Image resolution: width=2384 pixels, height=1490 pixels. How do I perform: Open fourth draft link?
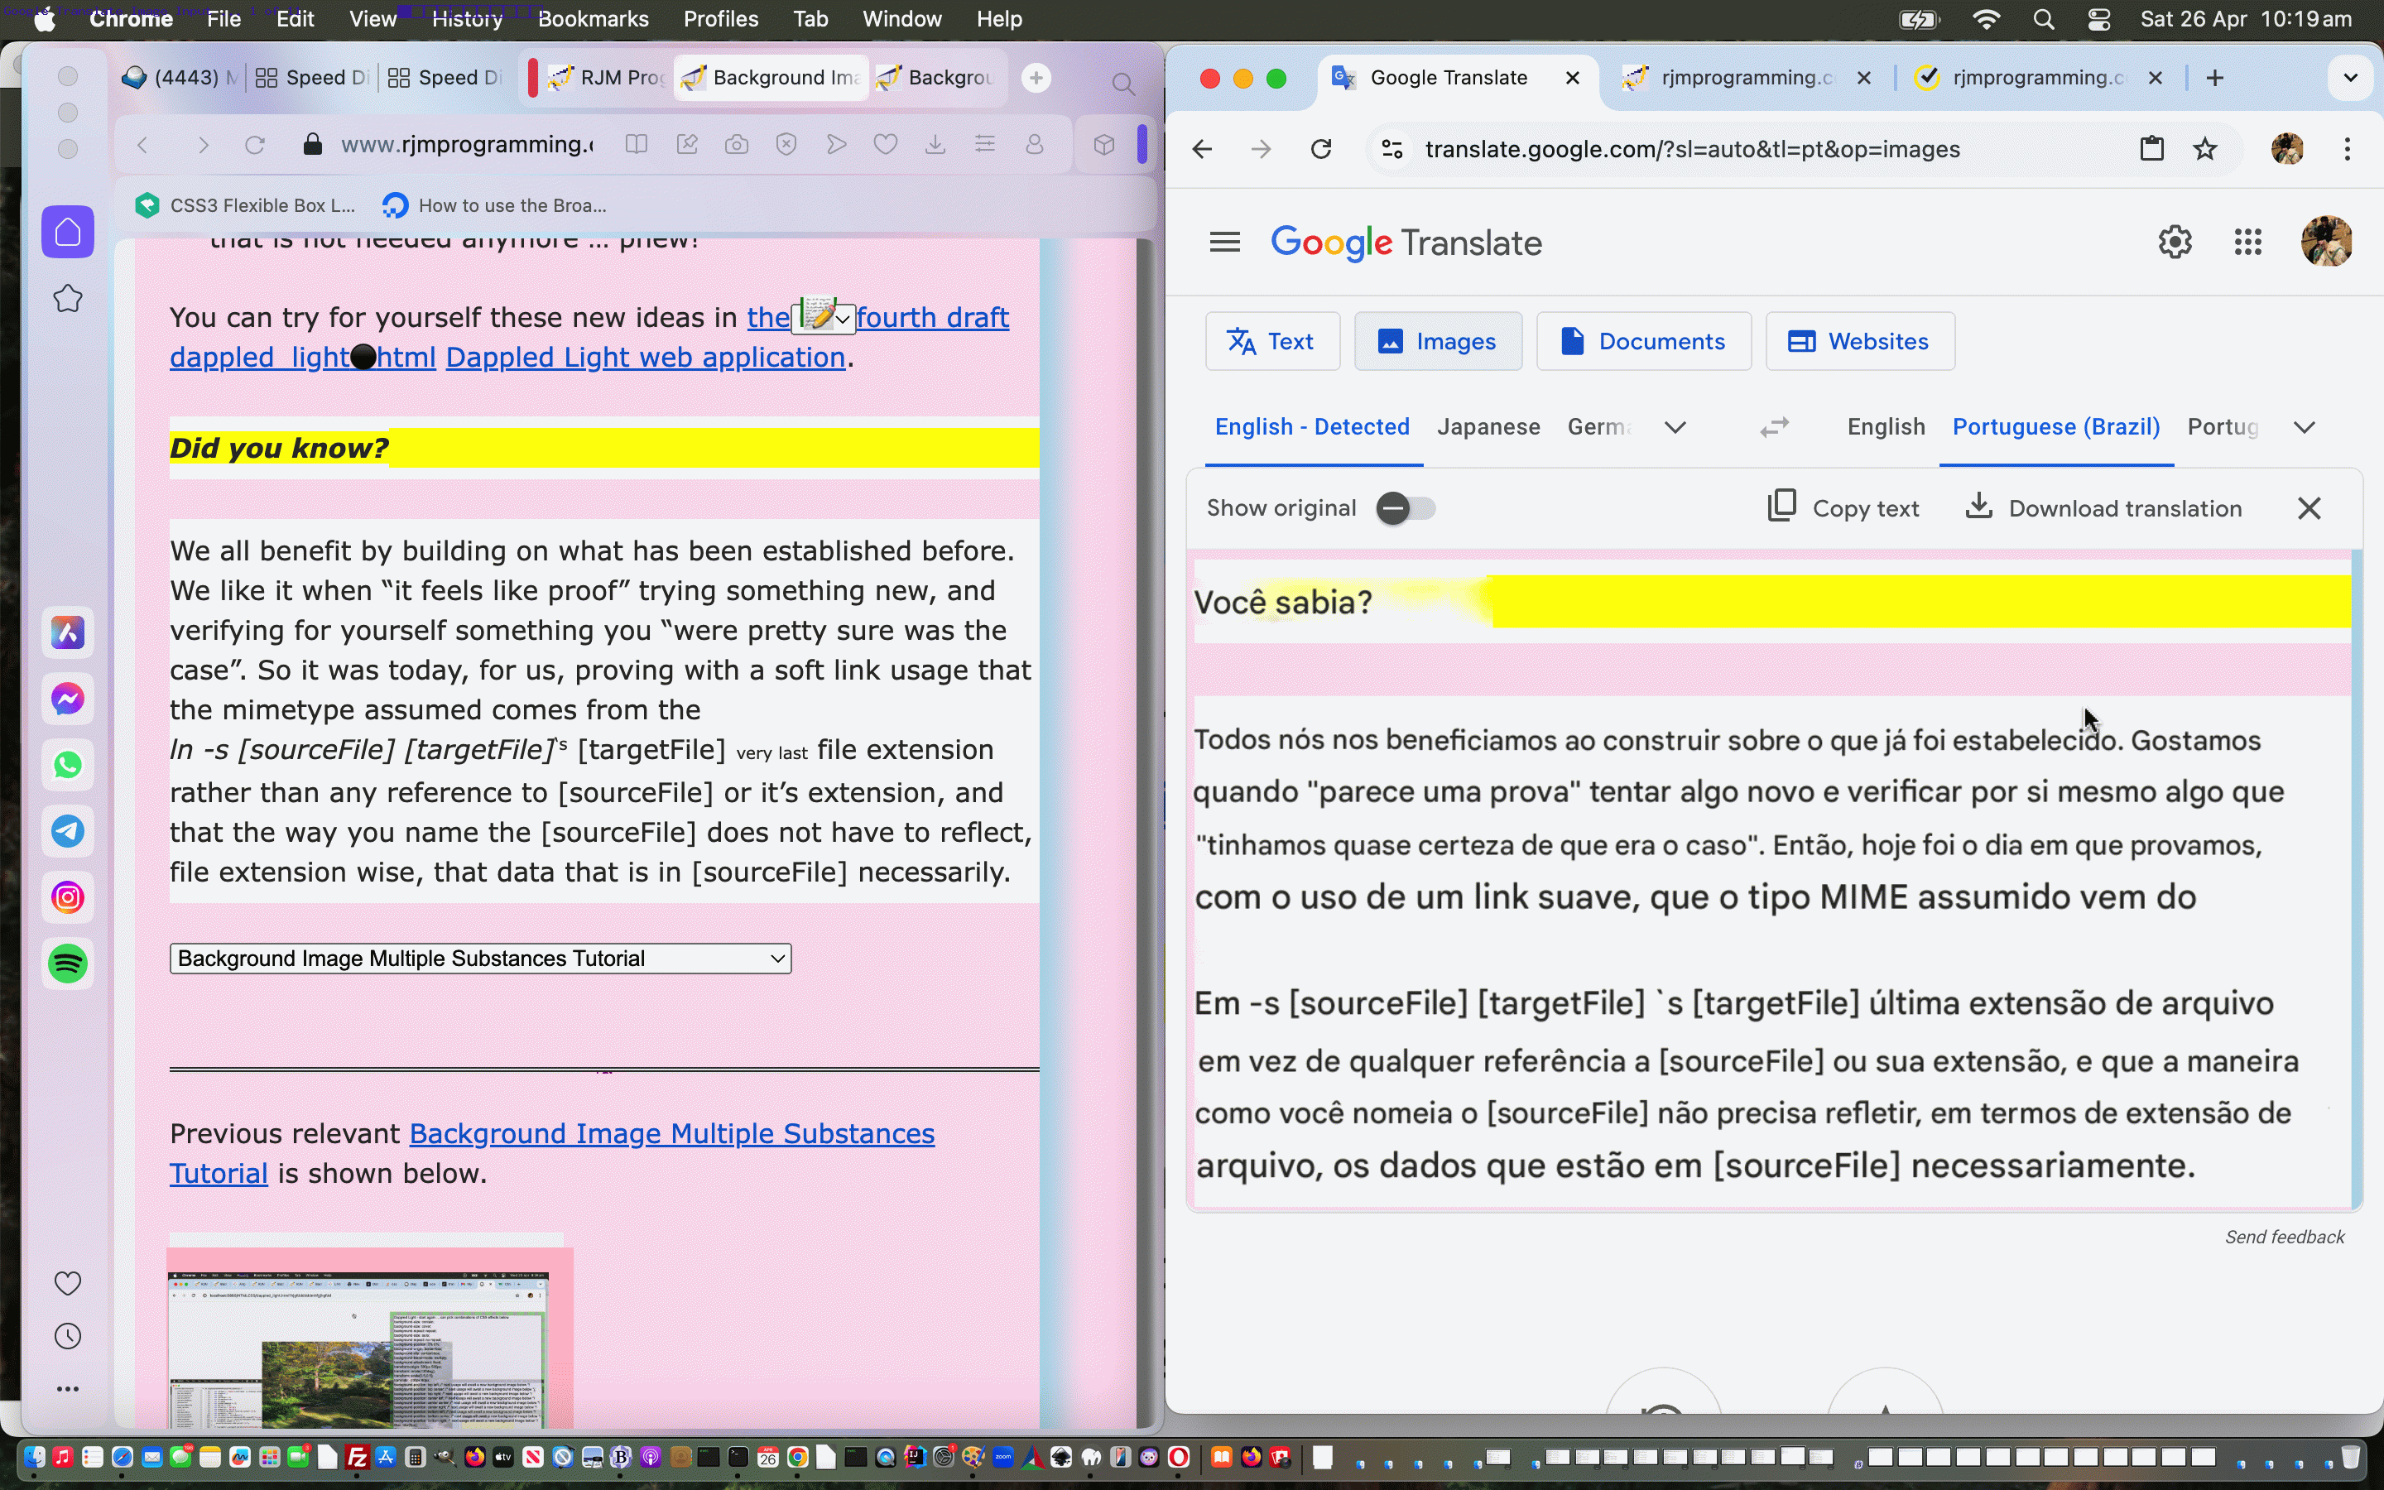pos(932,317)
